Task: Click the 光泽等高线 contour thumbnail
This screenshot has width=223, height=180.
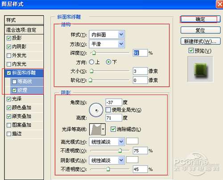Action: (x=95, y=129)
